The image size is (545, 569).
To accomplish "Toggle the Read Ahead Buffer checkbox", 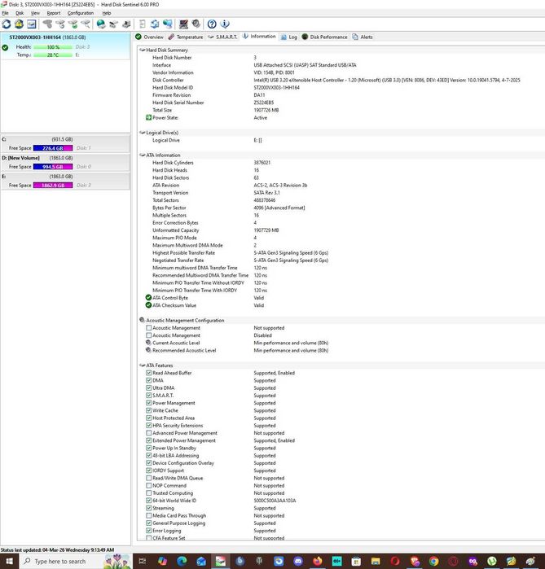I will point(148,373).
